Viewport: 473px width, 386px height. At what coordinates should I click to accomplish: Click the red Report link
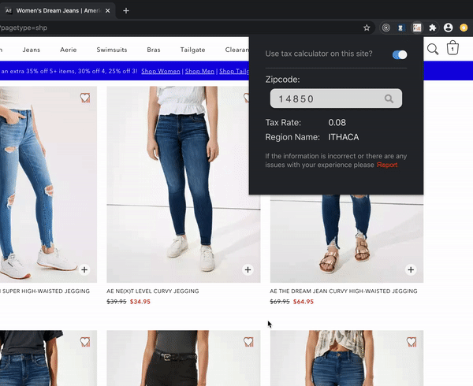(387, 165)
